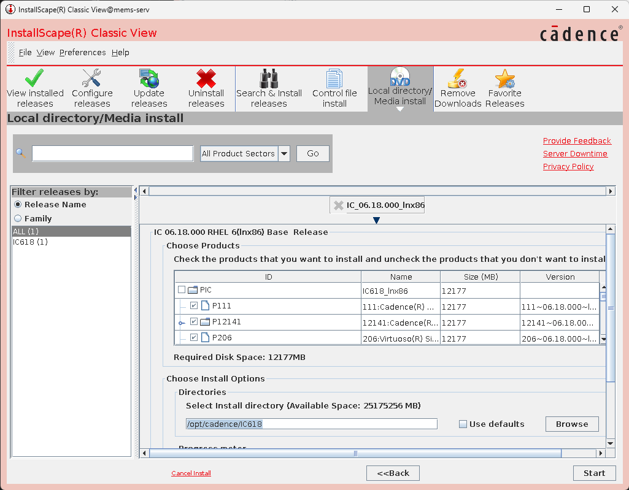This screenshot has width=629, height=490.
Task: Select ALL (1) filter entry
Action: pos(71,231)
